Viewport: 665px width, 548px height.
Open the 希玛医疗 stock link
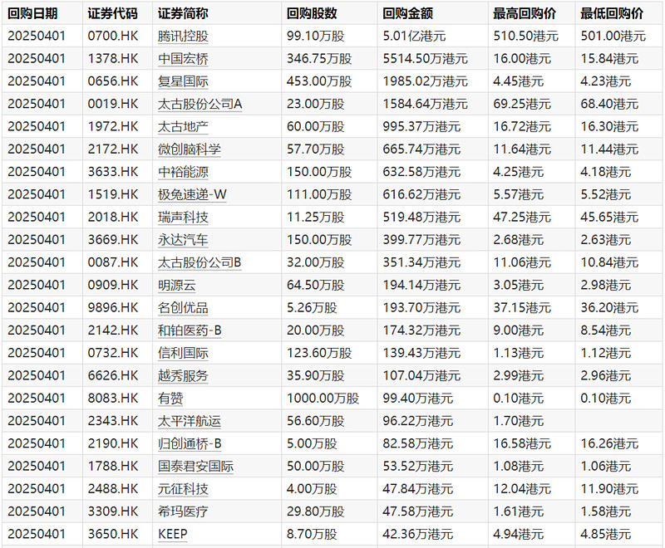coord(183,512)
